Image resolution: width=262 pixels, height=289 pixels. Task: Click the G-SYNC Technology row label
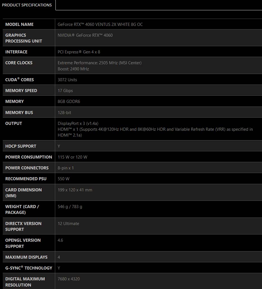(x=29, y=268)
